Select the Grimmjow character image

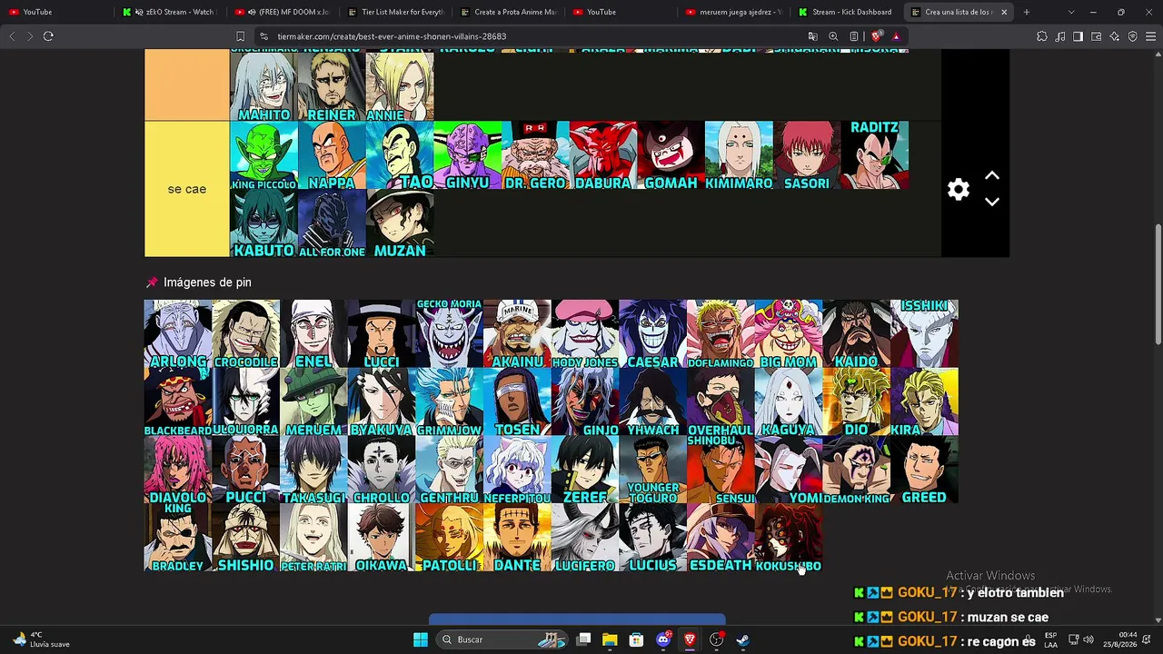click(449, 402)
